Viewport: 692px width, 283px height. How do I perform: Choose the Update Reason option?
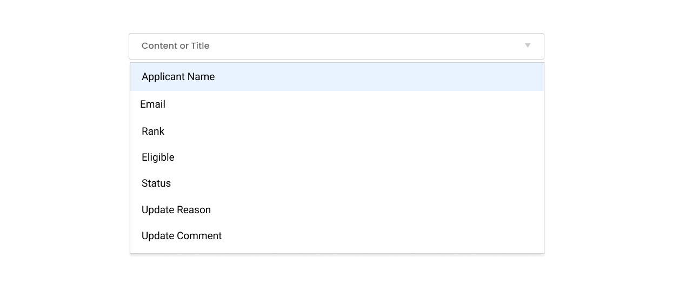click(176, 210)
